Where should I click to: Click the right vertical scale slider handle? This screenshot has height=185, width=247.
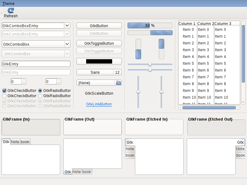coord(161,92)
